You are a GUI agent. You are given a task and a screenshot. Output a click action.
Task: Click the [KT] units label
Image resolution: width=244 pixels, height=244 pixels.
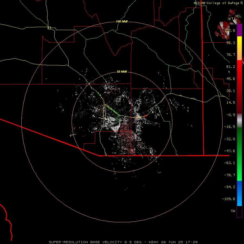232,19
